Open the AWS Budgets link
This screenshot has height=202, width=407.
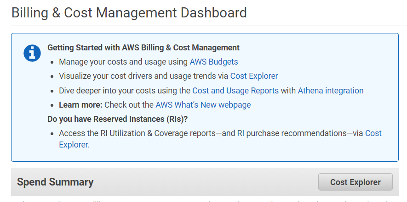click(x=213, y=62)
